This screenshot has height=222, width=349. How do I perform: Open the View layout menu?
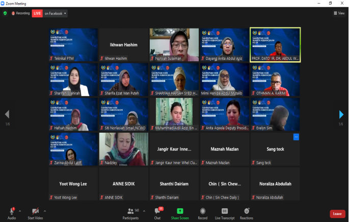point(340,13)
